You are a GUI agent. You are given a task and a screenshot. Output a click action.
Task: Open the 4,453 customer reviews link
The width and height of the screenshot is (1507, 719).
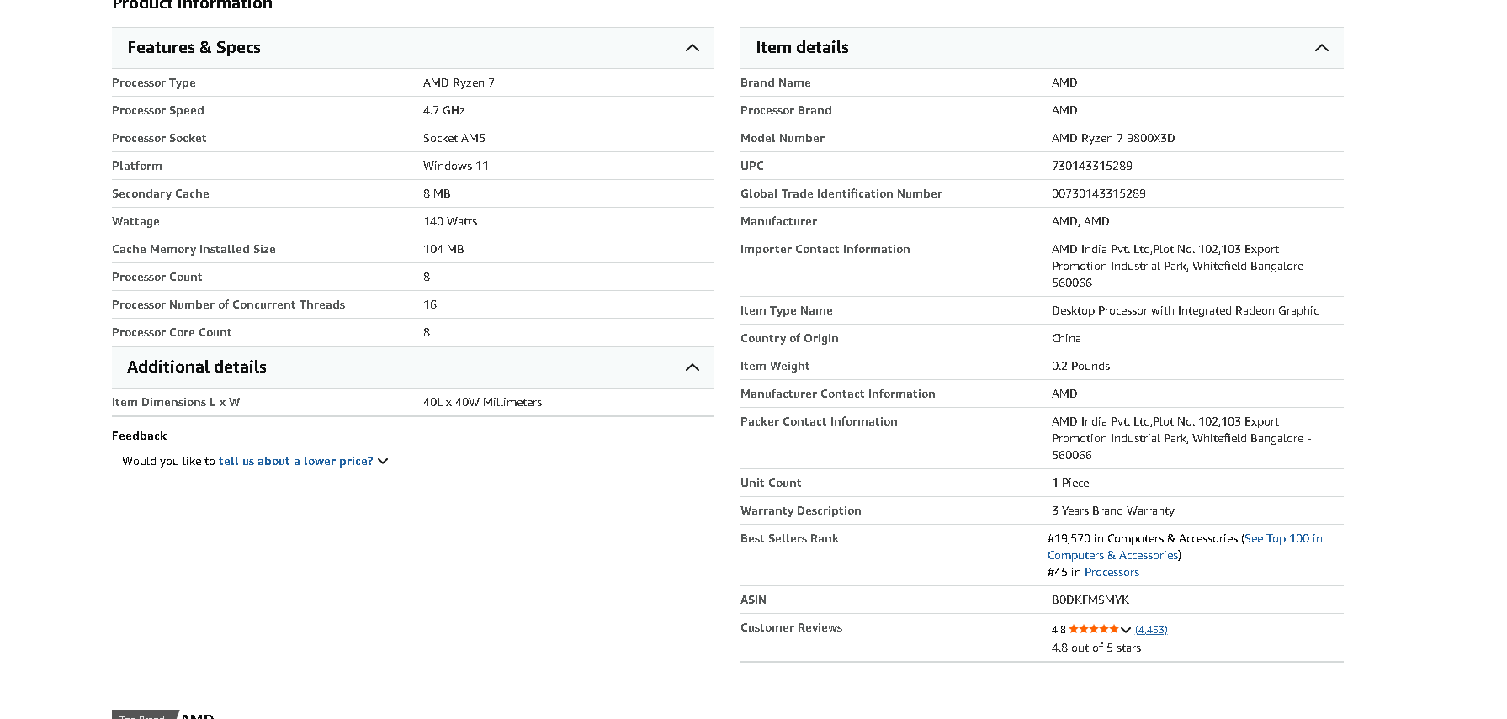click(1150, 630)
